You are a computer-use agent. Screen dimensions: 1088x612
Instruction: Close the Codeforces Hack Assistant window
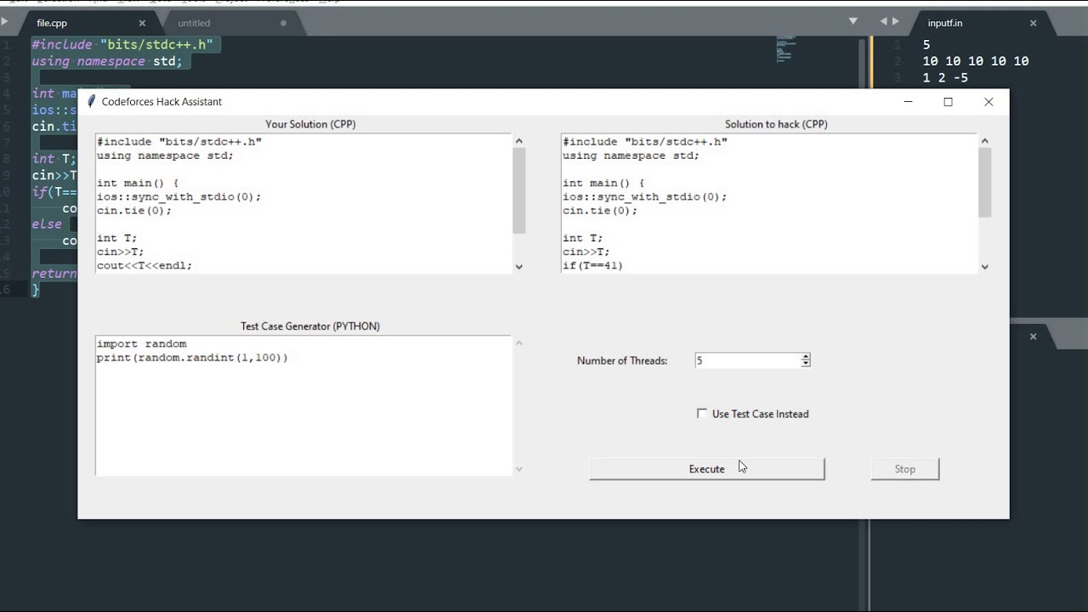pyautogui.click(x=989, y=102)
